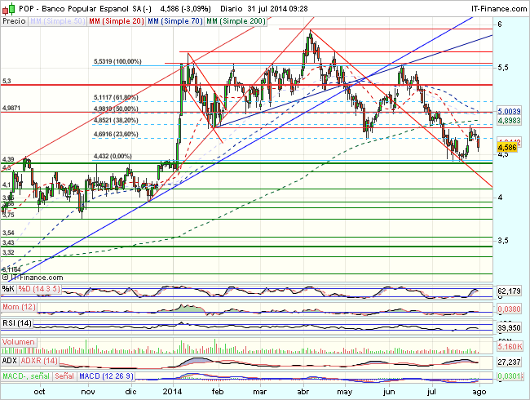
Task: Click the 0,0380 momentum value
Action: 509,309
